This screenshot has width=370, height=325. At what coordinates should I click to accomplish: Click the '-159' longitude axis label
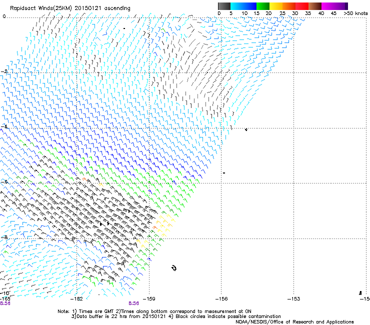tap(149, 299)
